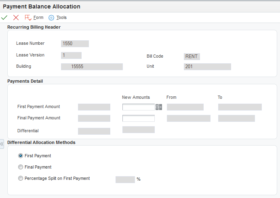Image resolution: width=280 pixels, height=198 pixels.
Task: Click the Differential amount field
Action: coord(94,131)
